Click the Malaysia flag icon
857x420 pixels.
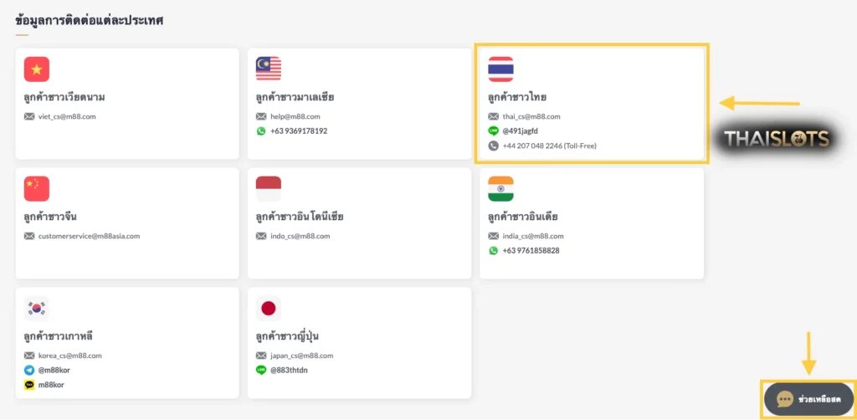(269, 69)
